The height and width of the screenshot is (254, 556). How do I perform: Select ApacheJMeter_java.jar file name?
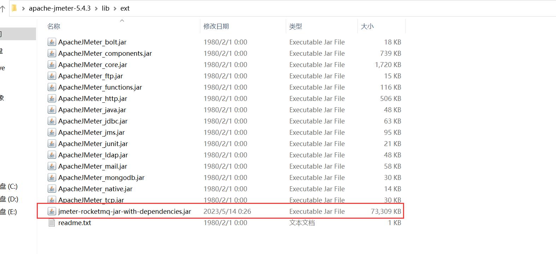pyautogui.click(x=92, y=110)
